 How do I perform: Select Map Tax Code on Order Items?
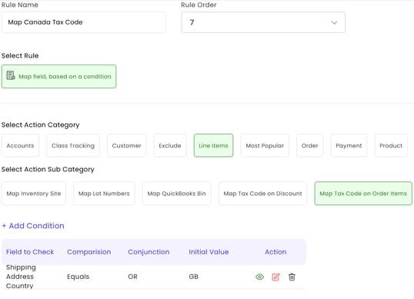tap(363, 194)
